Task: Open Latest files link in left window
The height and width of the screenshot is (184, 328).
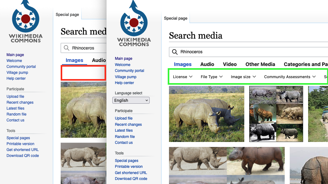Action: (x=15, y=108)
